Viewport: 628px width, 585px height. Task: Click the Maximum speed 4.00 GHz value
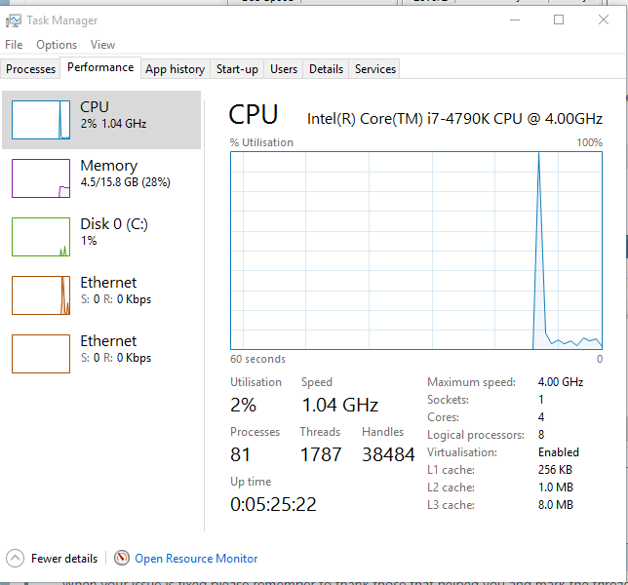[x=561, y=382]
